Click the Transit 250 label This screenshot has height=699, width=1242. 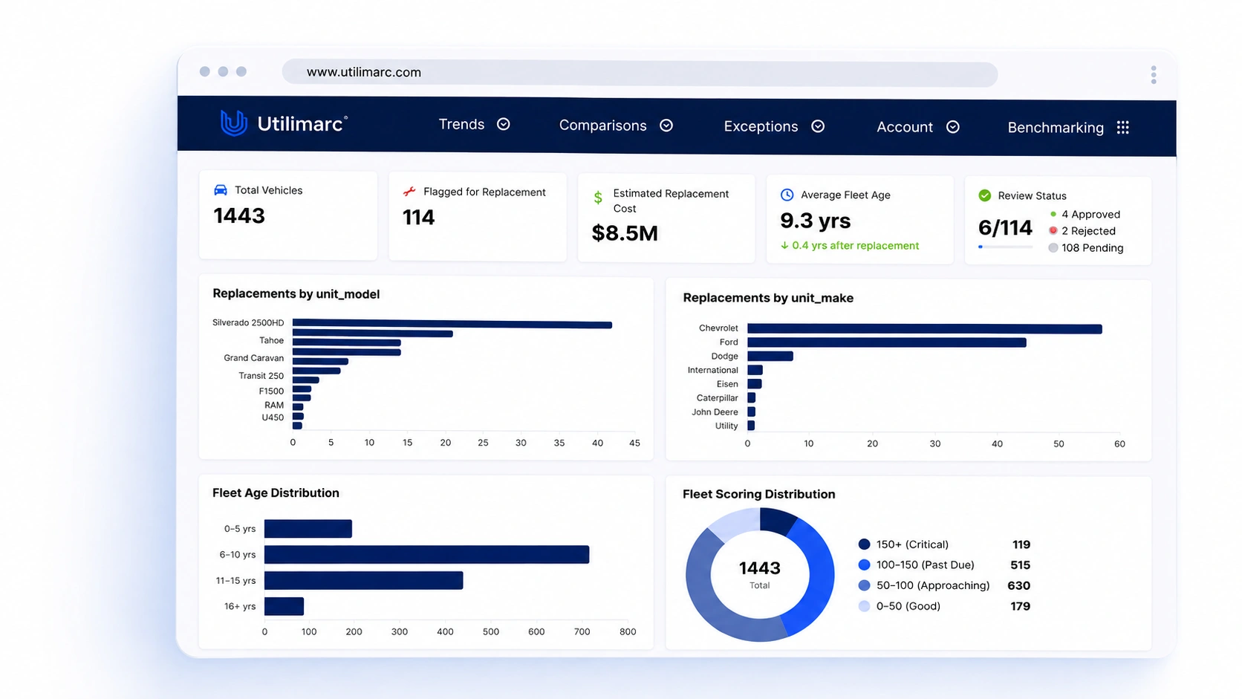click(261, 376)
